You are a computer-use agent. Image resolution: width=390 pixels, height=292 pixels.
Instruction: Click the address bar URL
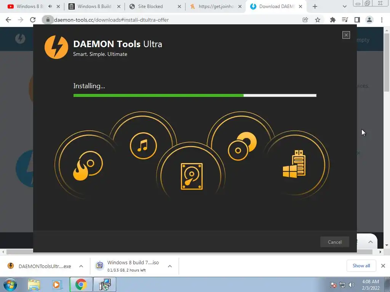(x=112, y=20)
